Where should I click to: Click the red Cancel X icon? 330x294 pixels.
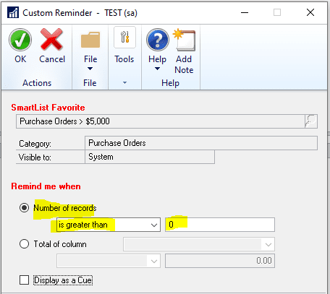51,39
